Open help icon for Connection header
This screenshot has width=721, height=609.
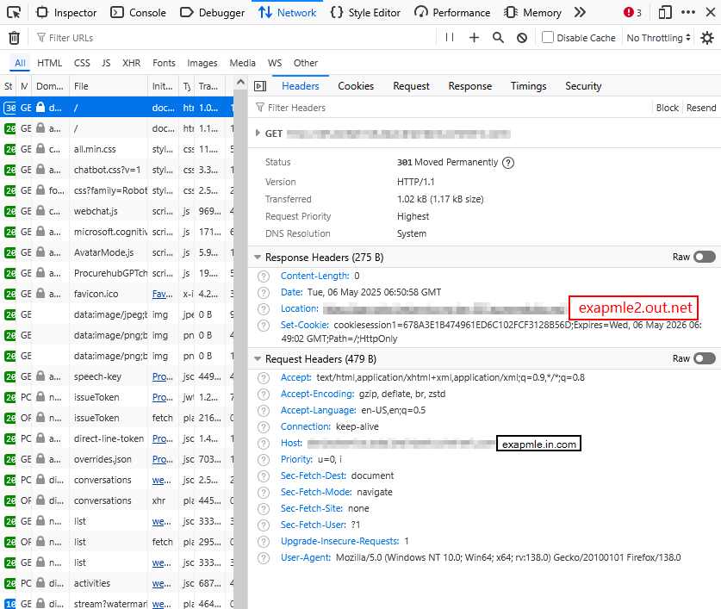coord(264,427)
